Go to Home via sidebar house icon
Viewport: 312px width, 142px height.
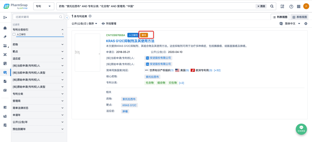click(x=5, y=28)
